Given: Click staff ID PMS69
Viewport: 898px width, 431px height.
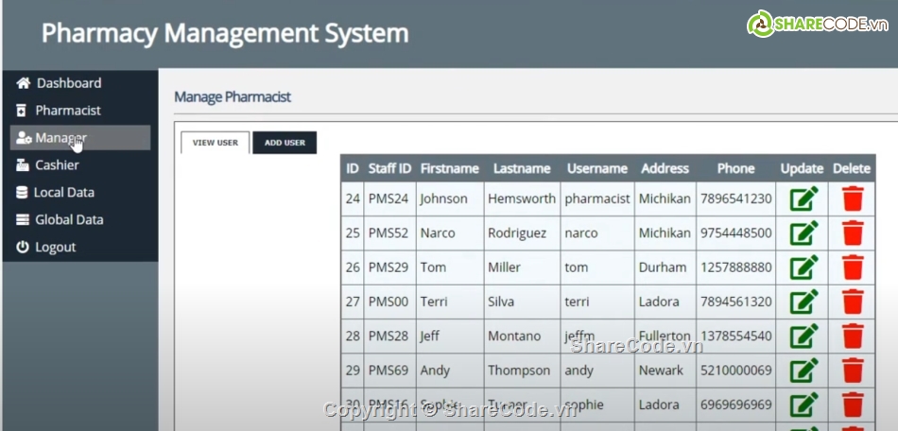Looking at the screenshot, I should coord(389,371).
